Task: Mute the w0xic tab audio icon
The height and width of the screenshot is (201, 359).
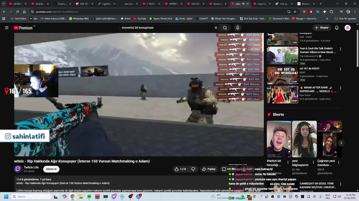Action: click(243, 4)
